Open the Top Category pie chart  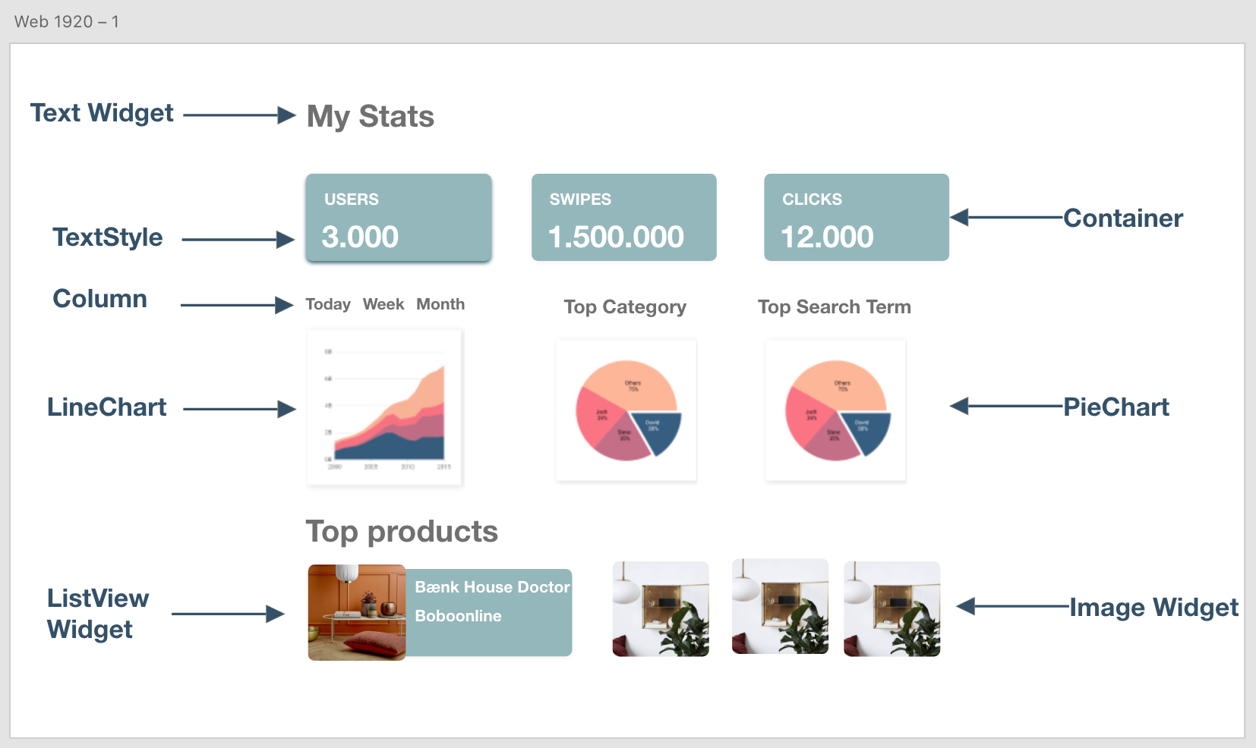tap(626, 410)
